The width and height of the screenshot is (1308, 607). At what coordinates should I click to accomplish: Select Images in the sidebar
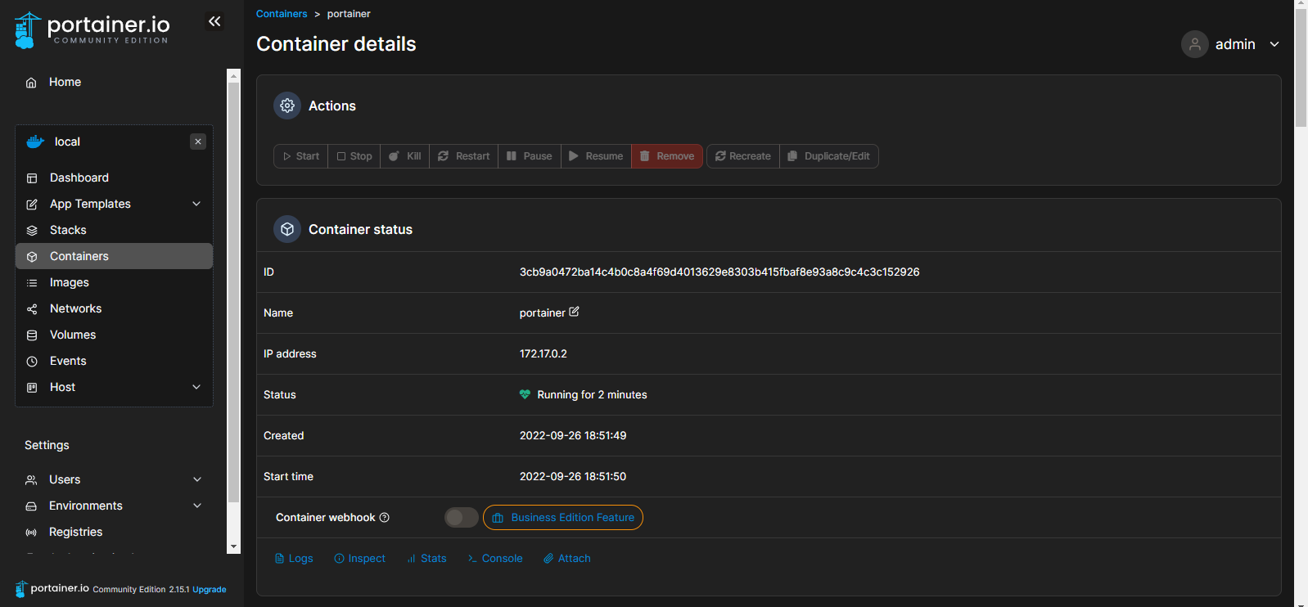pyautogui.click(x=70, y=282)
